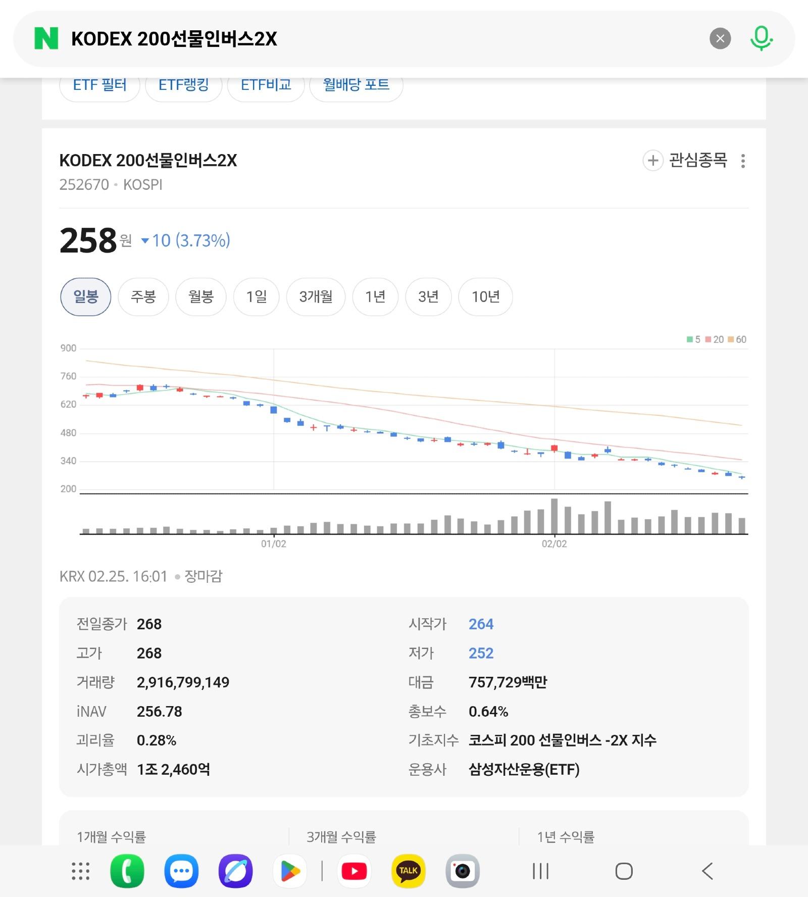The height and width of the screenshot is (897, 808).
Task: Select the 10년 chart tab
Action: pos(486,297)
